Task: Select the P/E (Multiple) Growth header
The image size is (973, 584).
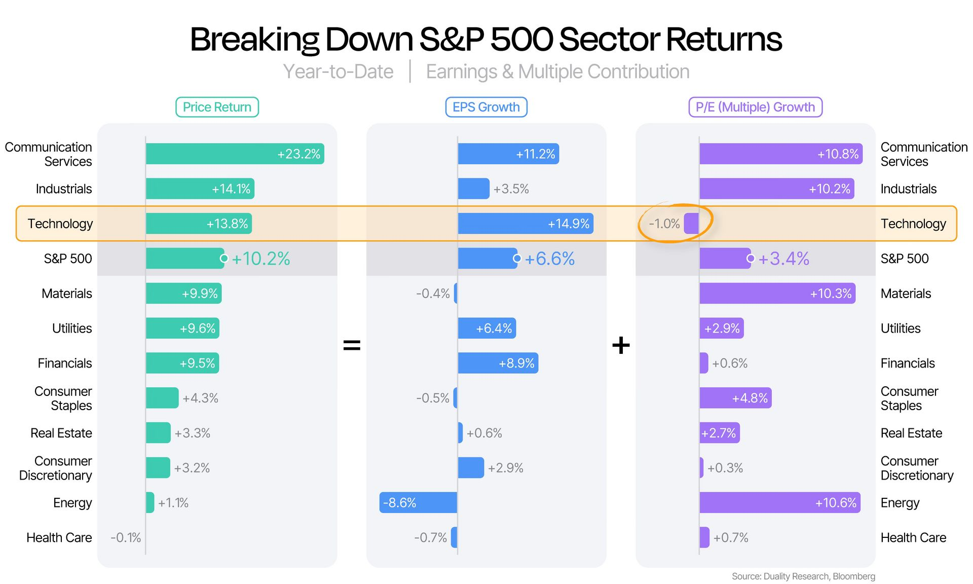Action: [755, 107]
